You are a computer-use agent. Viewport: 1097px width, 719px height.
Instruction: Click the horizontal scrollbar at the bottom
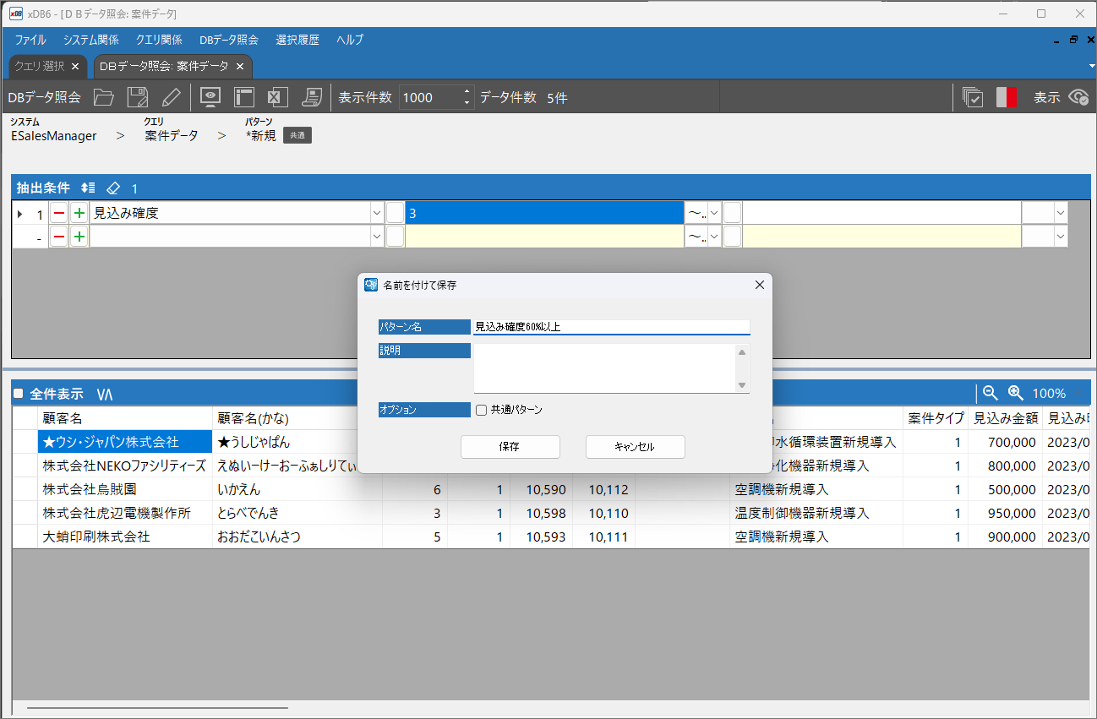(158, 708)
